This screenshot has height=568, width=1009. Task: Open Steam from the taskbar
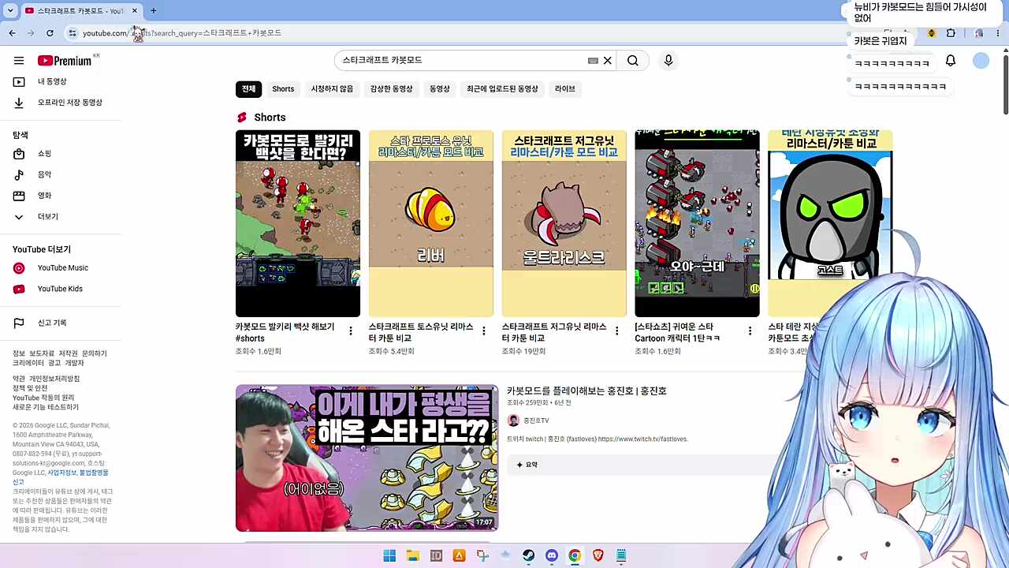pos(528,556)
